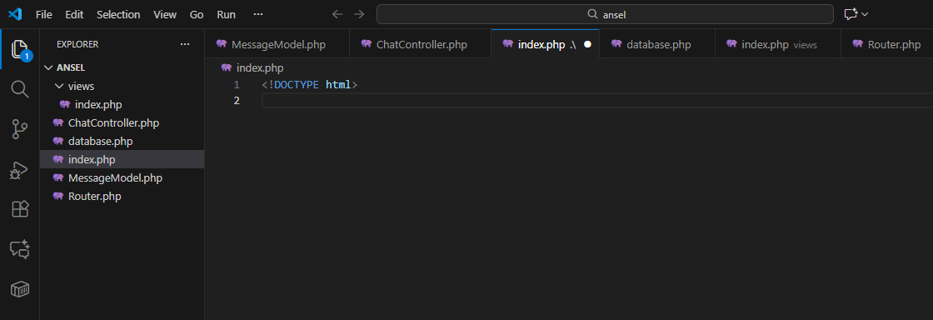Click the unsaved dot on index.php tab
The image size is (933, 320).
(587, 44)
